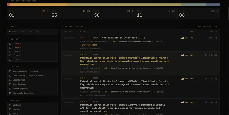
Task: Click the HIGH badge on the e0045e6 row
Action: pos(84,54)
